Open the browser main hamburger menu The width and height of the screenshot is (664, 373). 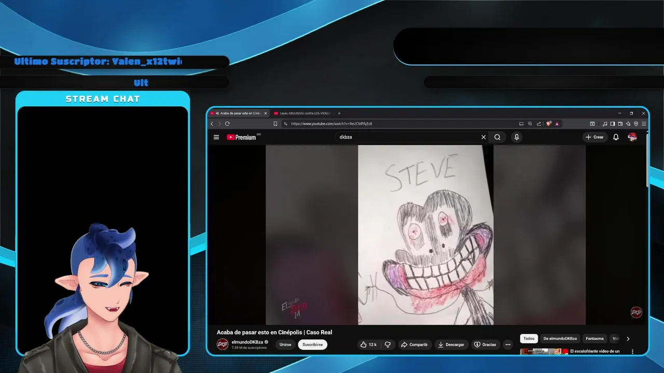(644, 124)
